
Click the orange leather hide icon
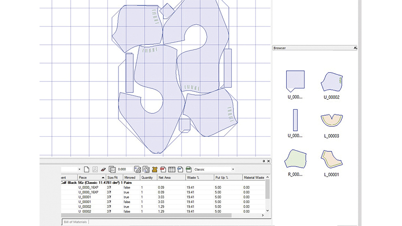tap(154, 169)
